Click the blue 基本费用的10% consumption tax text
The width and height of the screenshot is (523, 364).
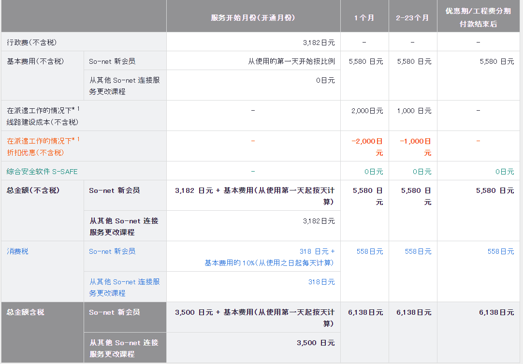coord(269,263)
